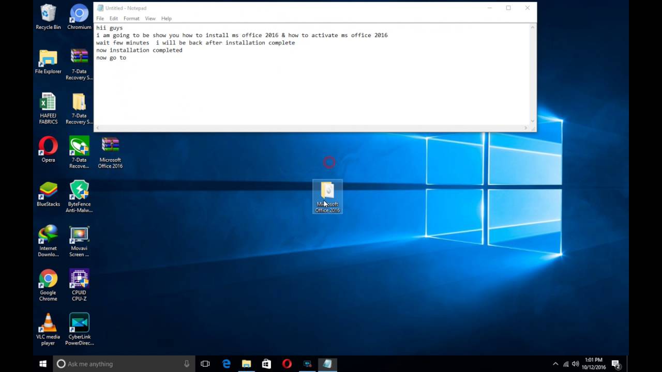662x372 pixels.
Task: Open the File menu in Notepad
Action: click(x=100, y=19)
